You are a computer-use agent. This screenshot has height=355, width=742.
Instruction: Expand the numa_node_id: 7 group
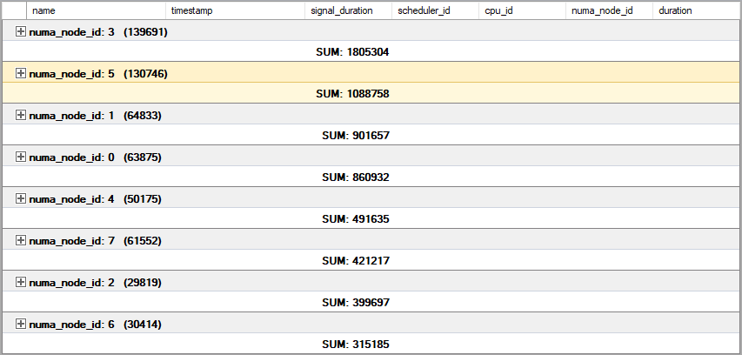click(21, 241)
